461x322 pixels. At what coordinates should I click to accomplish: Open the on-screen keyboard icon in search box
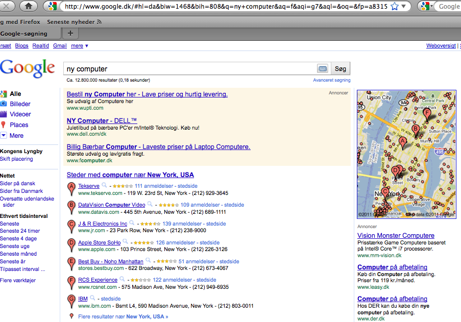323,69
